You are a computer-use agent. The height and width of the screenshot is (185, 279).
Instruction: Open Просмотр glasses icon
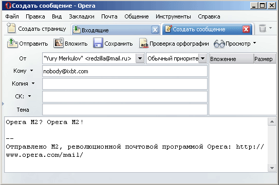tap(219, 44)
